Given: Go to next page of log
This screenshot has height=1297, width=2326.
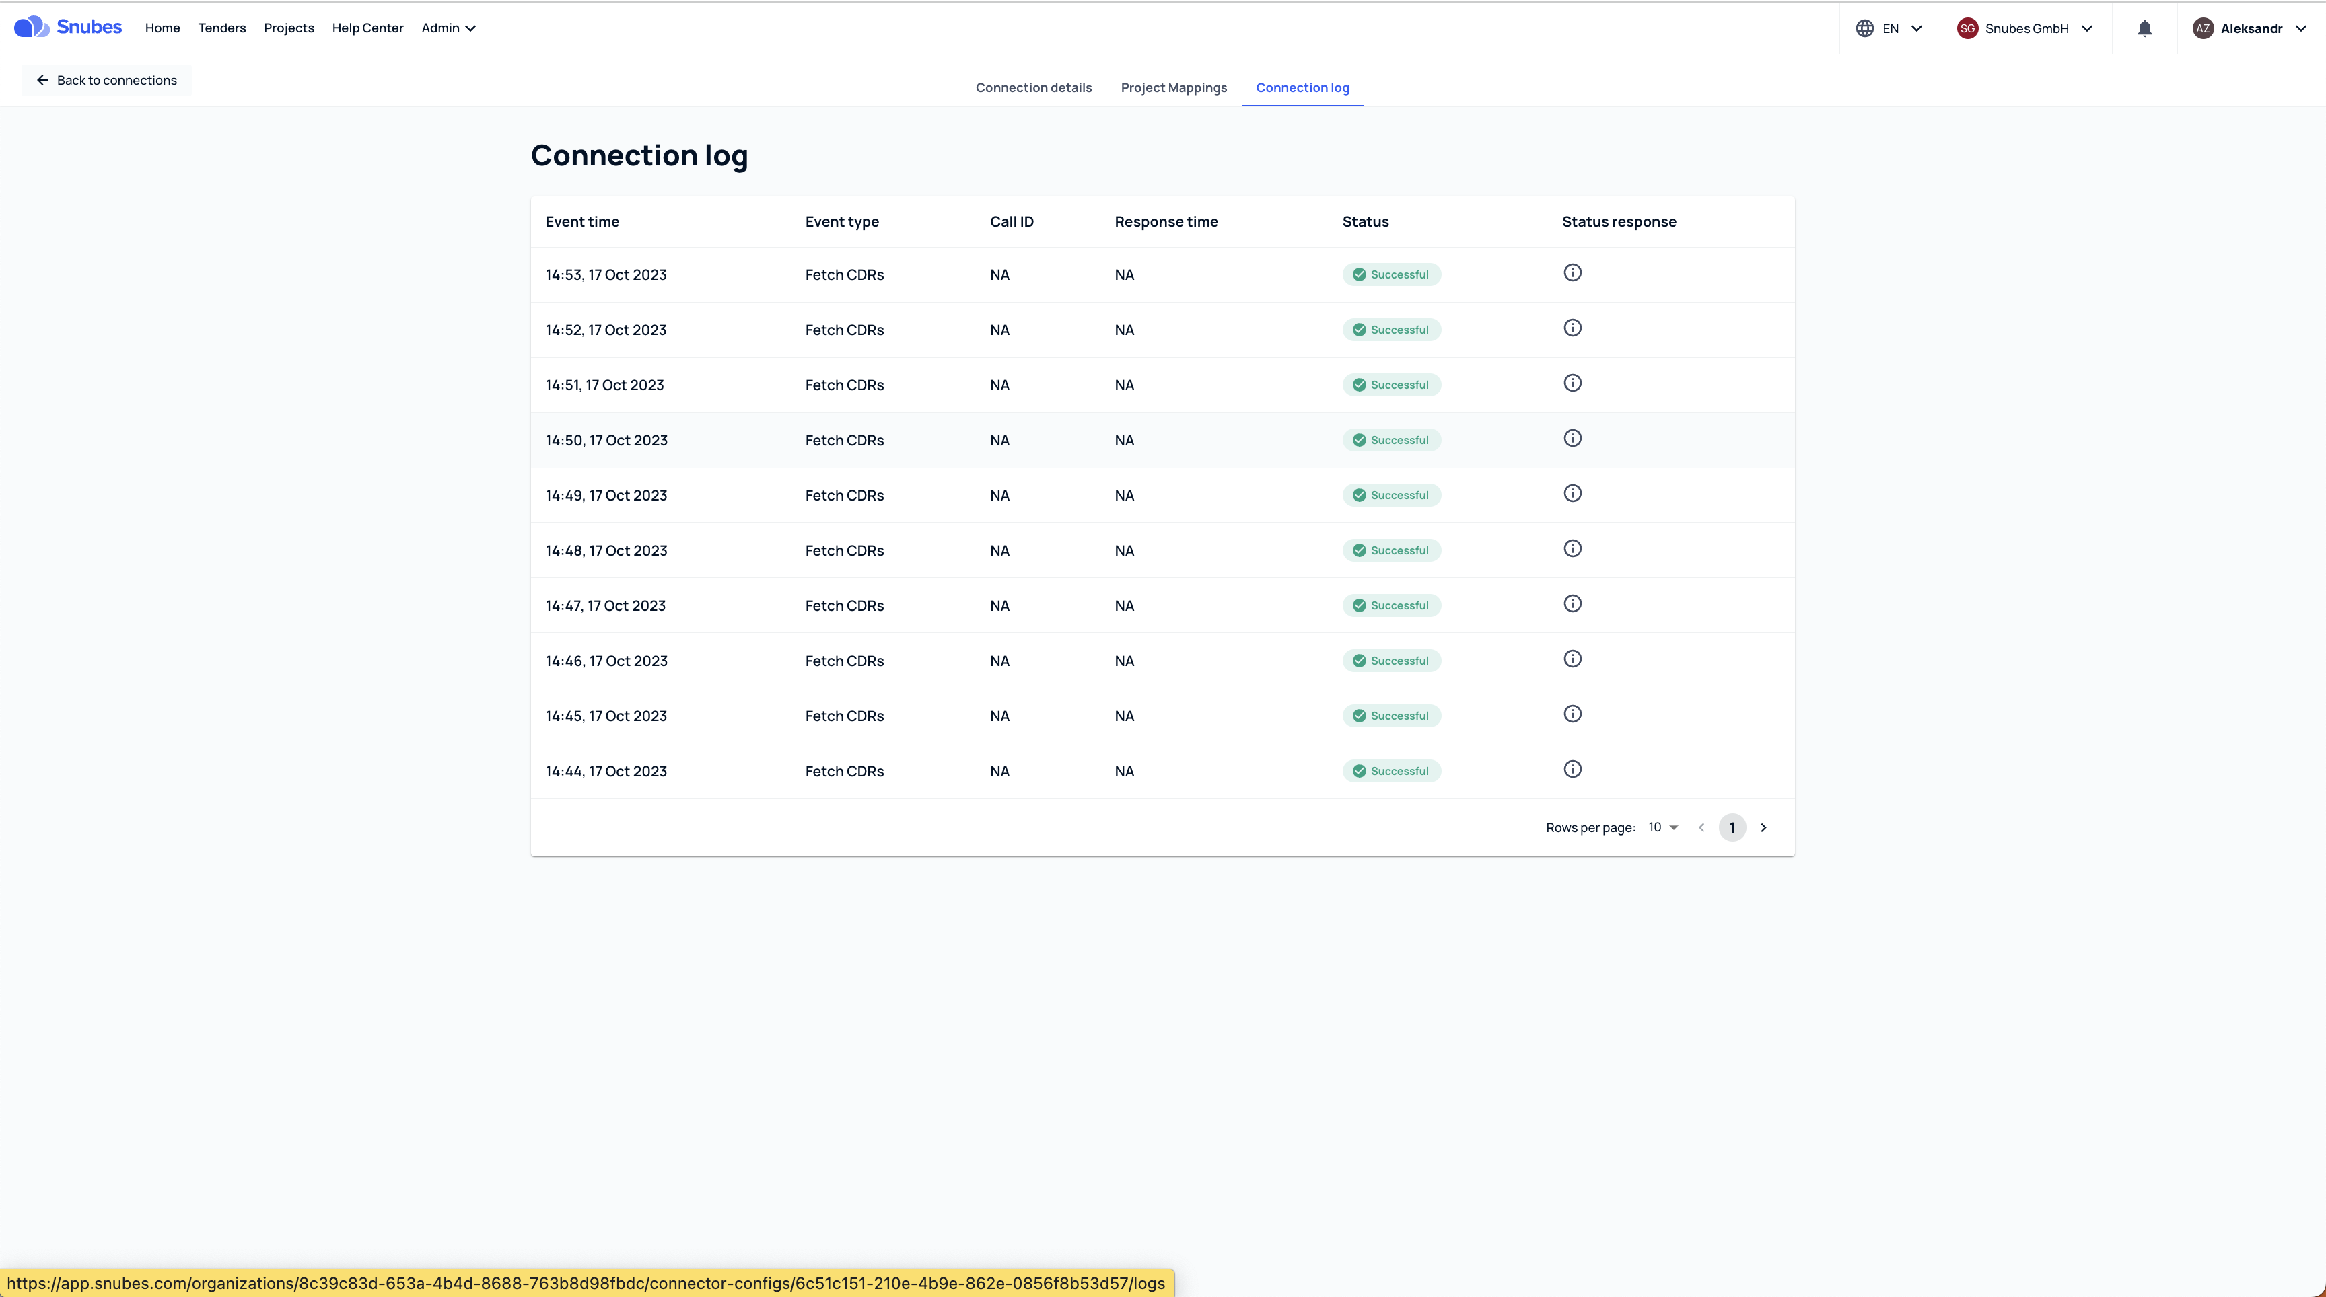Looking at the screenshot, I should click(1763, 827).
